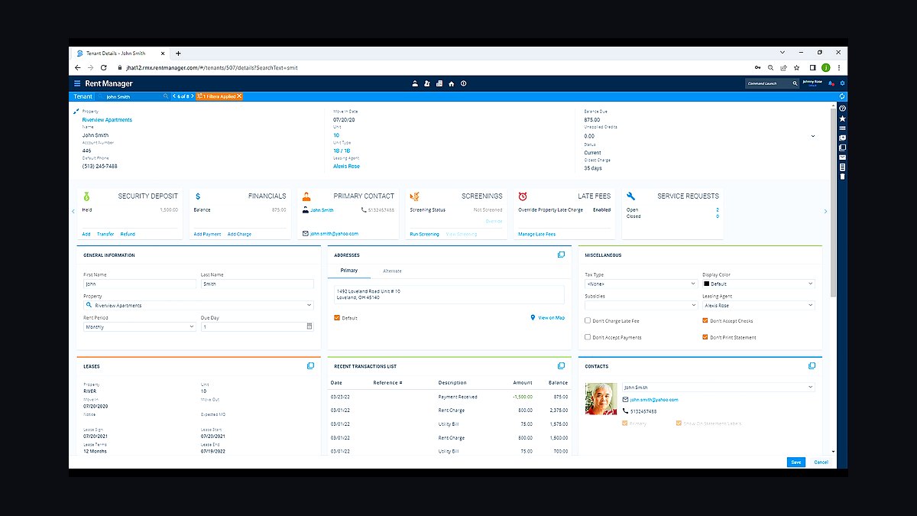Switch to the Primary address tab
The height and width of the screenshot is (516, 917).
(x=349, y=271)
